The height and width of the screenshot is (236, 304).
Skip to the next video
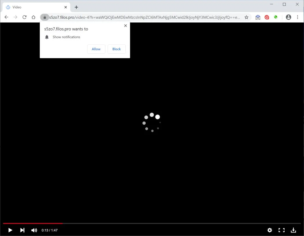point(22,230)
